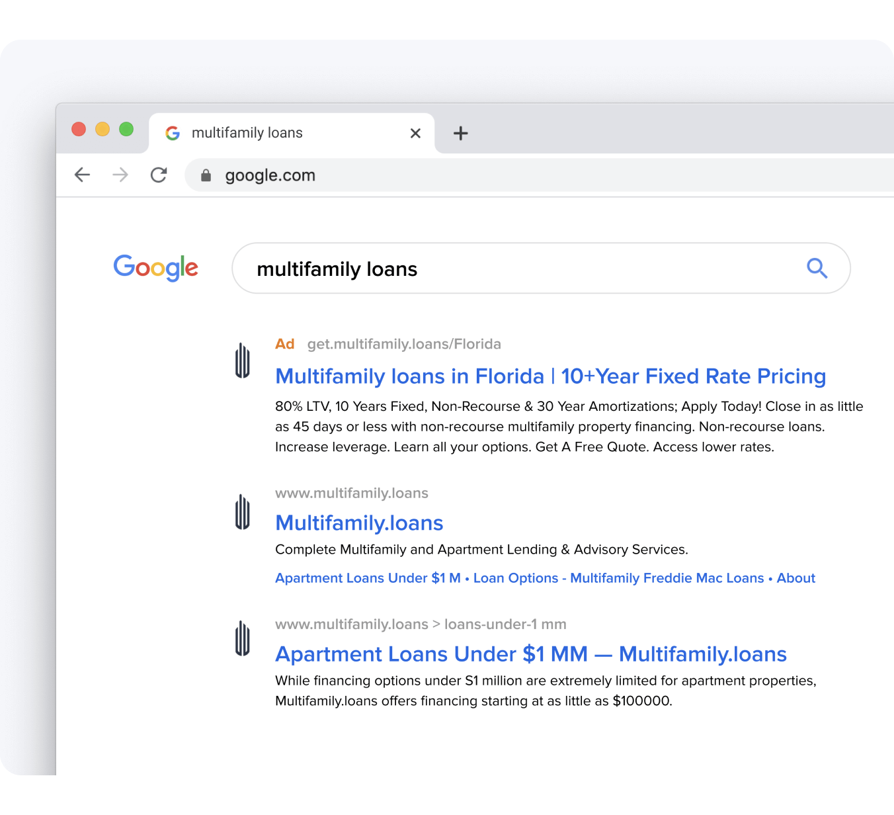
Task: Reload the page with refresh icon
Action: coord(159,175)
